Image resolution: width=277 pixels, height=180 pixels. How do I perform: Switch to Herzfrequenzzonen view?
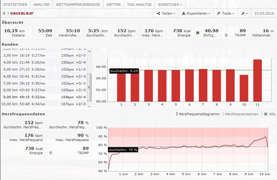[x=241, y=114]
